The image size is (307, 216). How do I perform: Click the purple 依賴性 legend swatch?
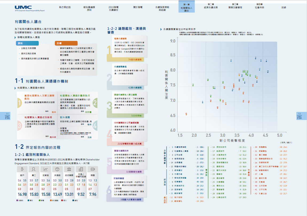click(x=17, y=200)
